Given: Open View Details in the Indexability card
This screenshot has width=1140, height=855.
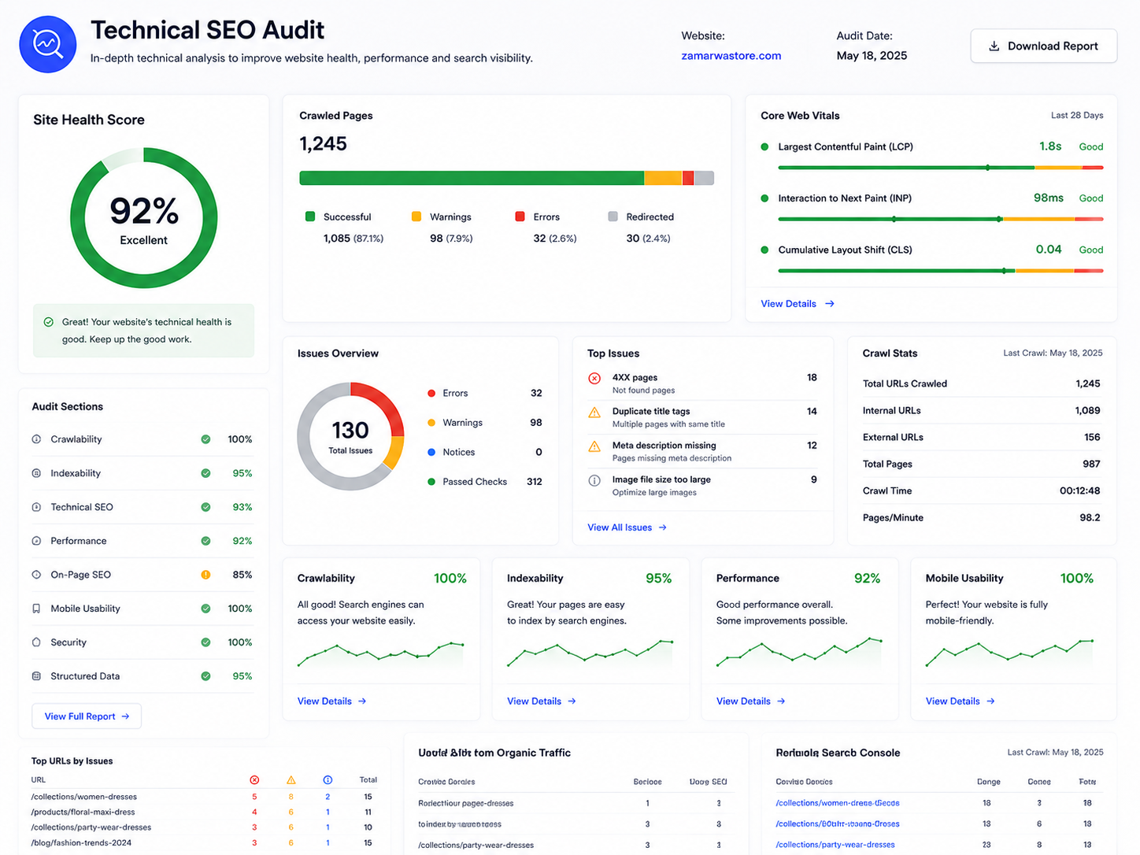Looking at the screenshot, I should pyautogui.click(x=542, y=701).
